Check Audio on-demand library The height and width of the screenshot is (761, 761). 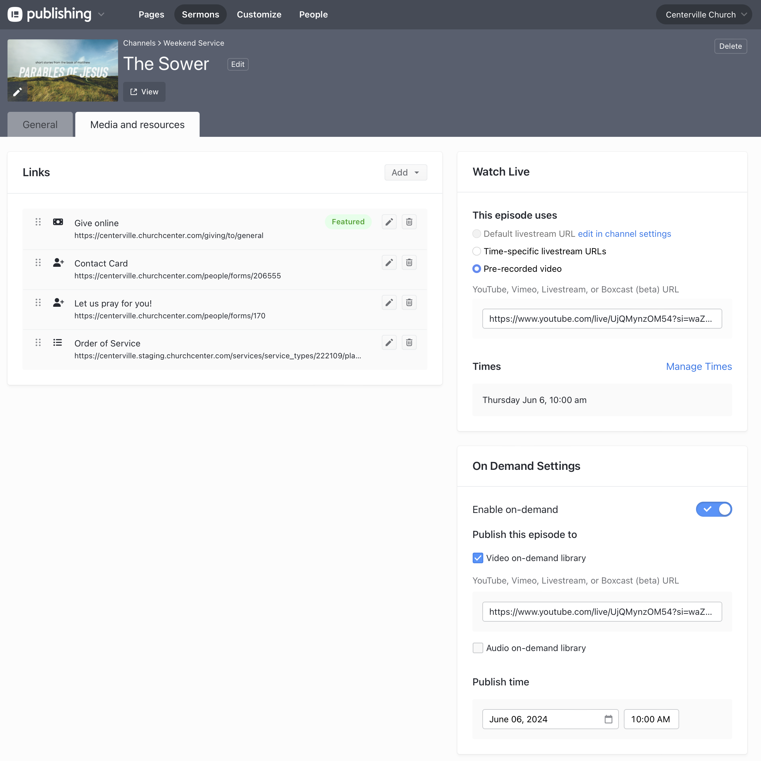[478, 648]
